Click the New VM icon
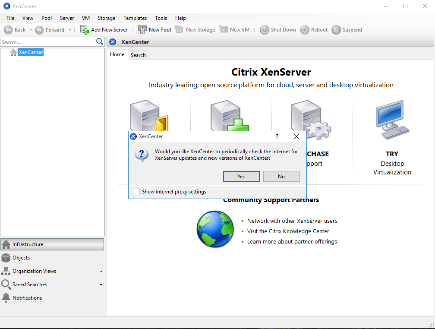435x329 pixels. [224, 29]
